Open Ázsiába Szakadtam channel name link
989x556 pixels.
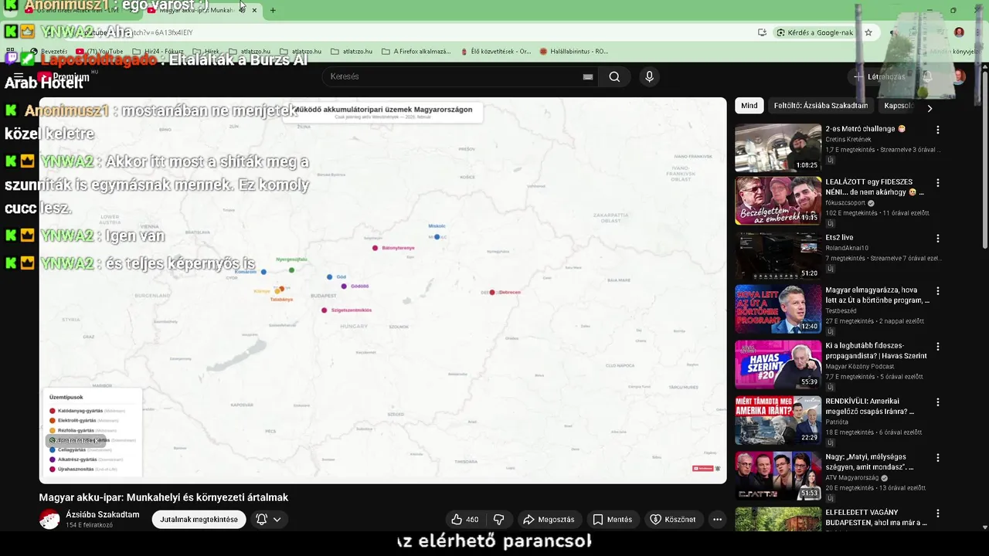[103, 514]
